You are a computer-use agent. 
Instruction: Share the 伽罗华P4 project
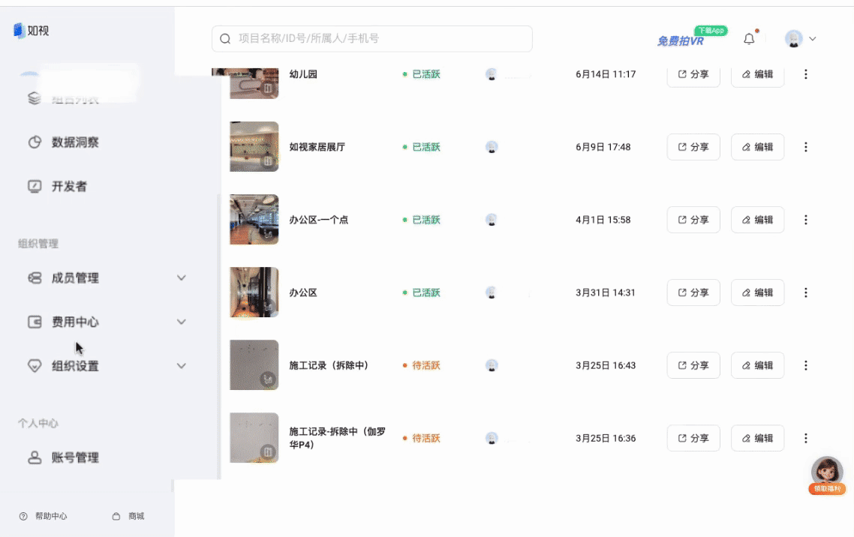pos(693,439)
